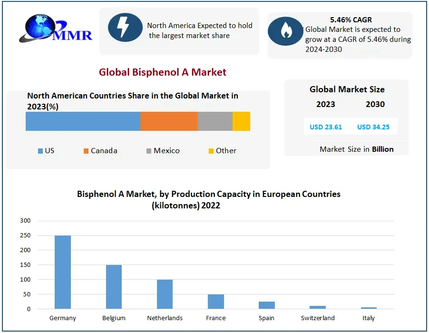Click the MMR globe logo

click(55, 29)
